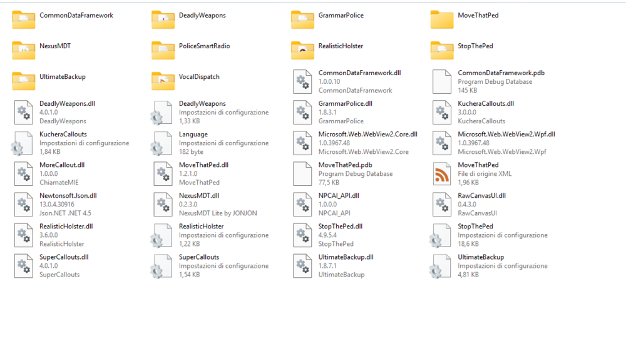
Task: Click the 'File di origine XML' type text
Action: pos(485,174)
